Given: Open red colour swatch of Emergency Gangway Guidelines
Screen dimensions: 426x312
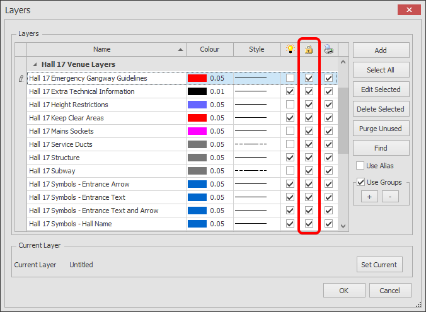Looking at the screenshot, I should click(x=197, y=78).
